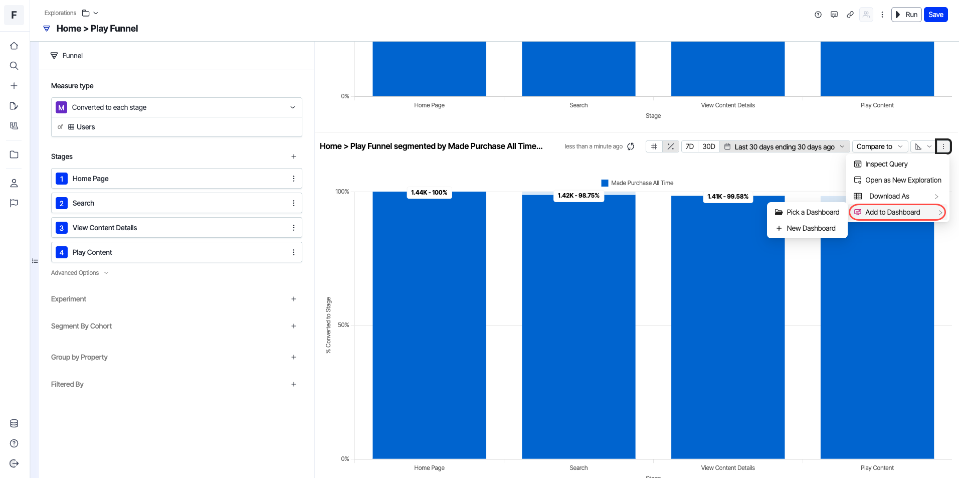Screen dimensions: 959x478
Task: Open the flag icon in left sidebar
Action: 14,203
